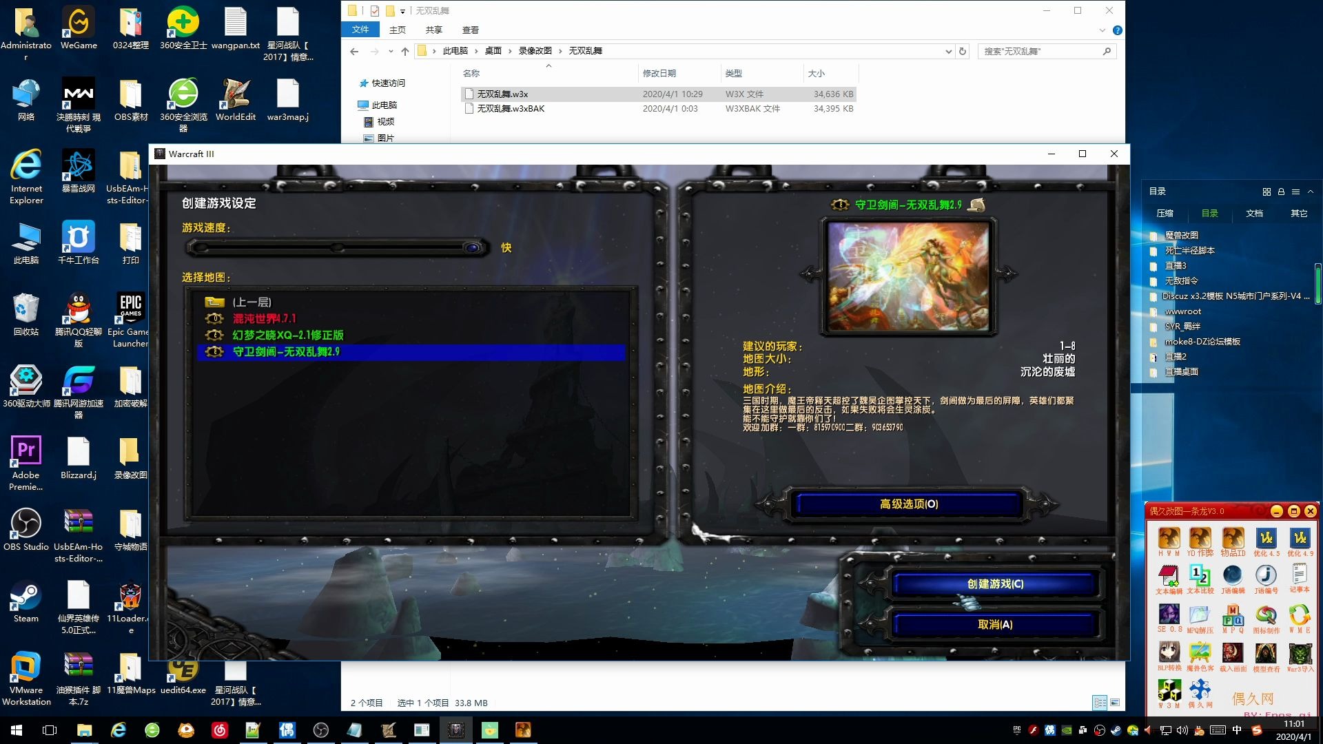Viewport: 1323px width, 744px height.
Task: Click the green scrollbar in 目录 widget
Action: click(1317, 284)
